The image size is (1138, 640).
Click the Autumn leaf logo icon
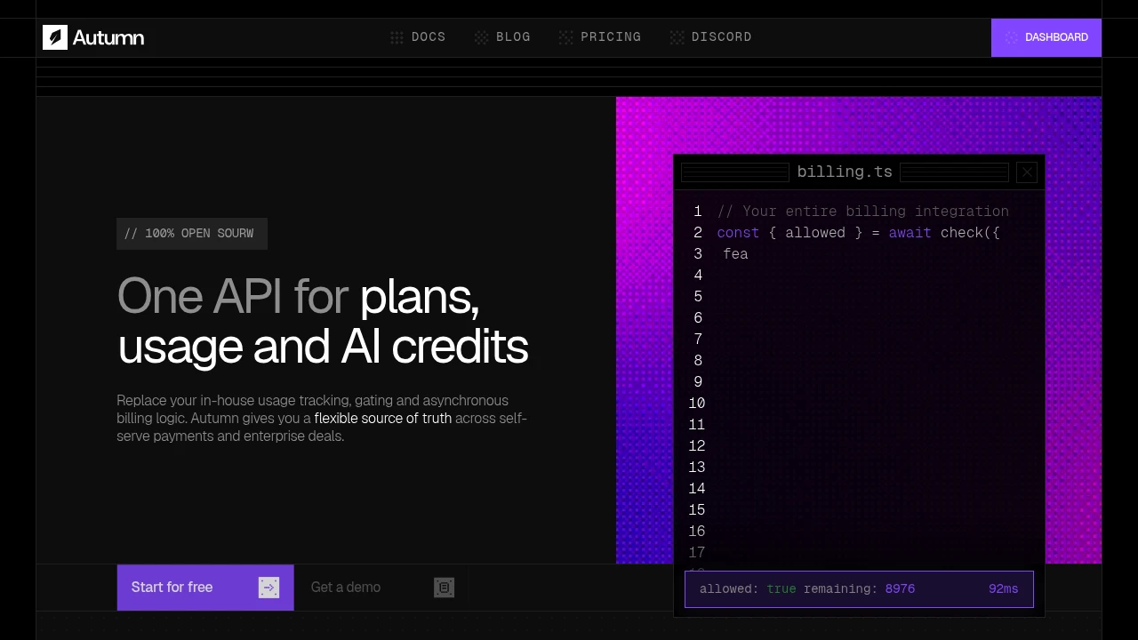55,37
